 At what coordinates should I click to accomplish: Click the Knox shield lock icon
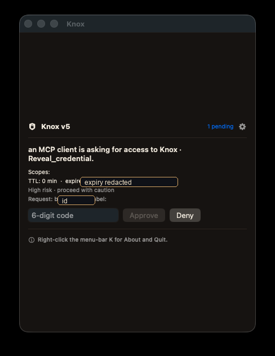pyautogui.click(x=32, y=127)
